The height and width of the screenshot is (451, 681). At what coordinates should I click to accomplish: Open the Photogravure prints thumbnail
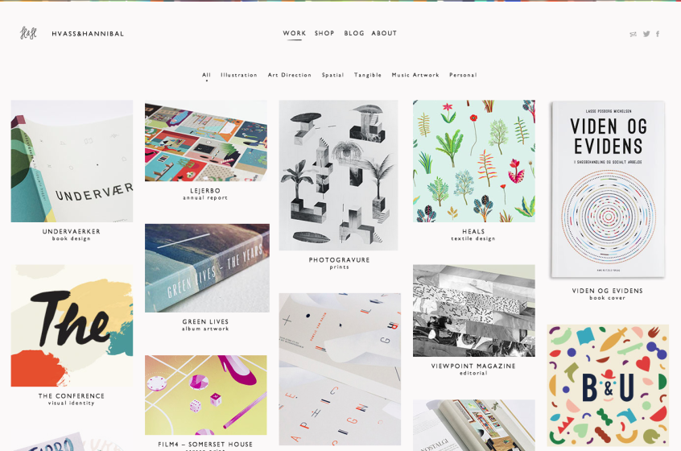coord(338,175)
